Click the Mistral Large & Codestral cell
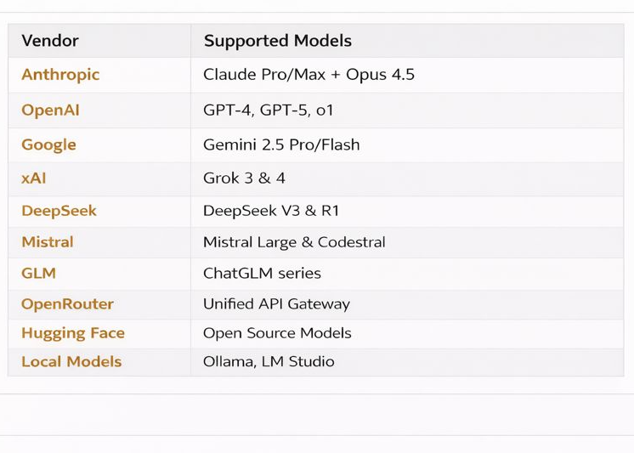634x453 pixels. [x=294, y=242]
